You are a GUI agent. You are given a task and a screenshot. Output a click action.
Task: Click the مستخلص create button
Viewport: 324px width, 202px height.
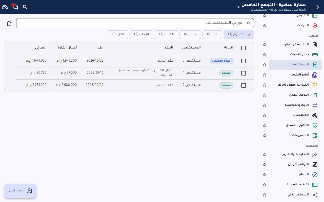(20, 191)
